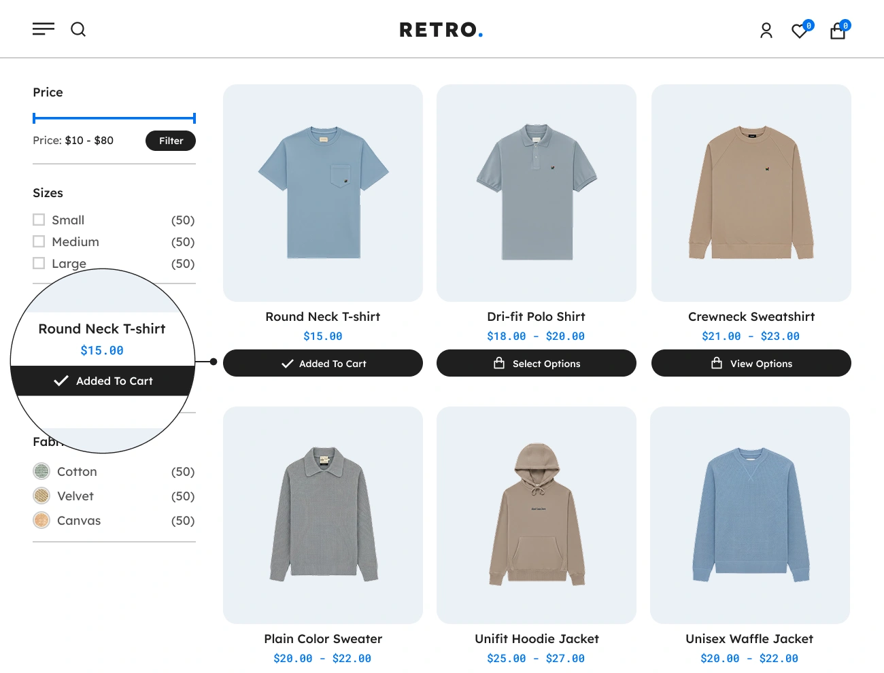Check the Small size checkbox
The image size is (884, 673).
(x=39, y=220)
